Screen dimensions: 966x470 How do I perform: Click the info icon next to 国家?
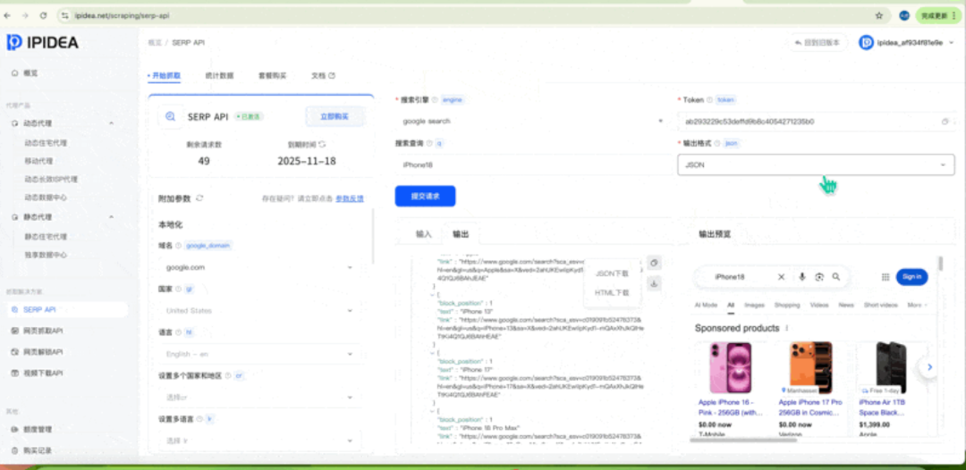tap(178, 289)
